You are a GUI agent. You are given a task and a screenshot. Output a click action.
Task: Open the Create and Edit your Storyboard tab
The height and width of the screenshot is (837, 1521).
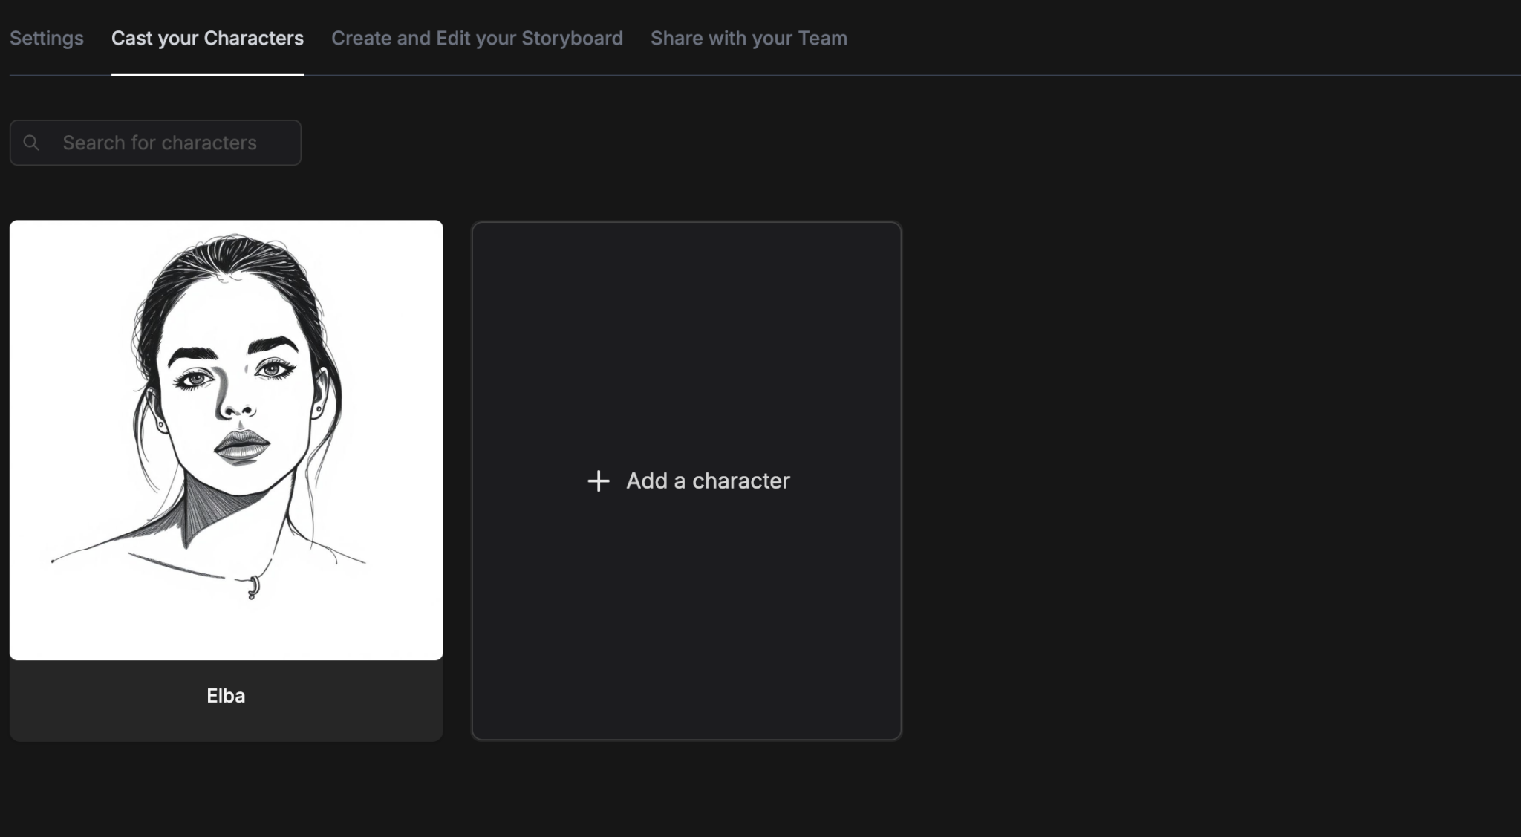pos(477,38)
